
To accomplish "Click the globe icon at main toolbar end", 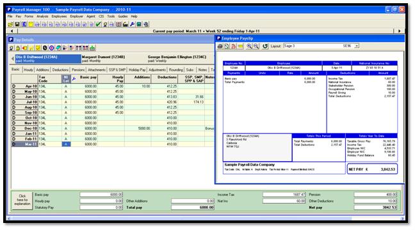I will tap(145, 24).
